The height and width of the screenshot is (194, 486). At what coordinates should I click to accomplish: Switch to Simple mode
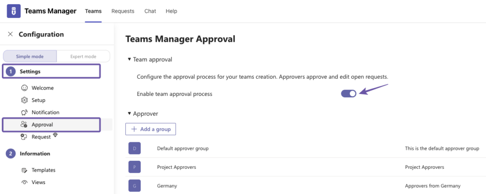(30, 56)
